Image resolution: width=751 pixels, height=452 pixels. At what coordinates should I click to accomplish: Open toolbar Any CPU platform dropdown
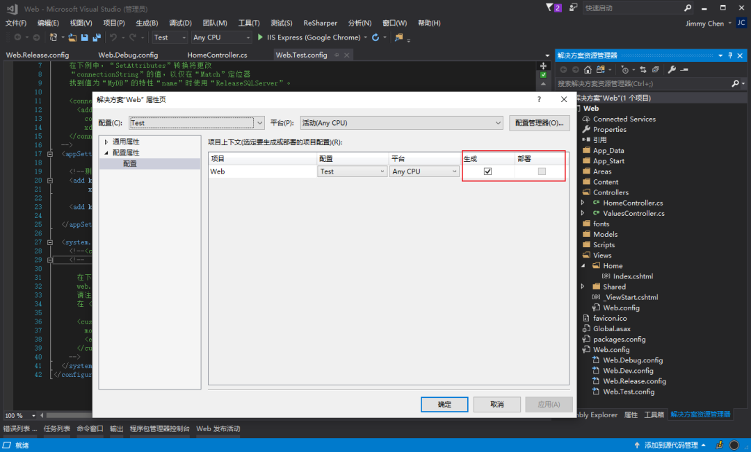pyautogui.click(x=221, y=37)
